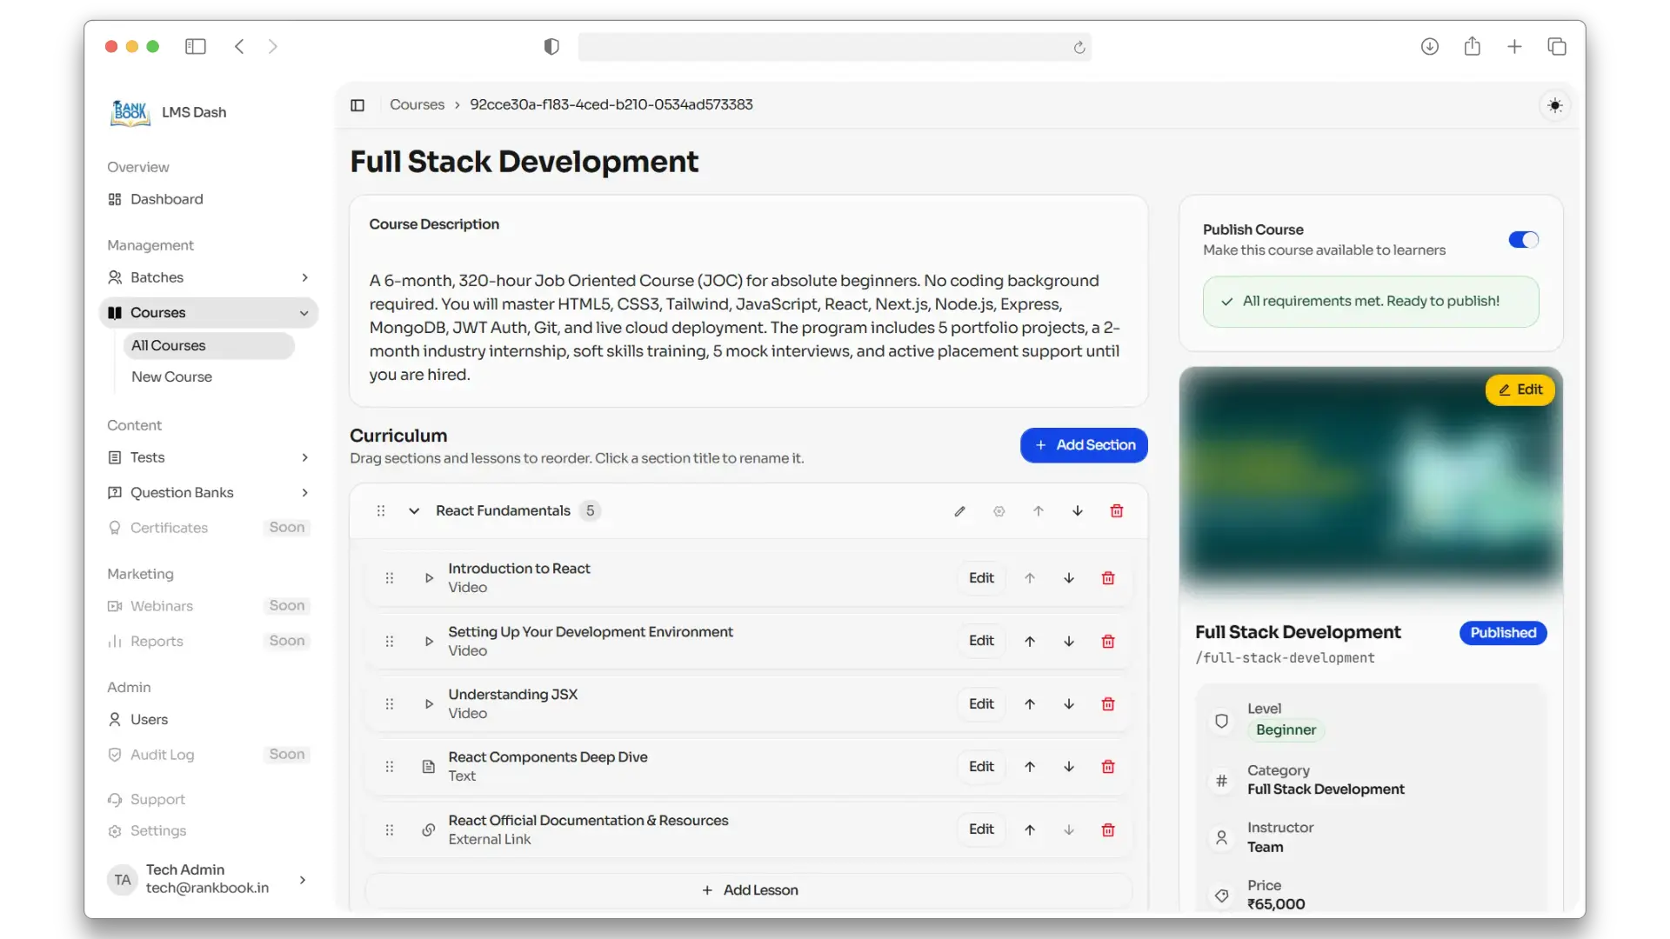Delete the React Components Deep Dive lesson
Screen dimensions: 1670x939
click(x=1108, y=767)
